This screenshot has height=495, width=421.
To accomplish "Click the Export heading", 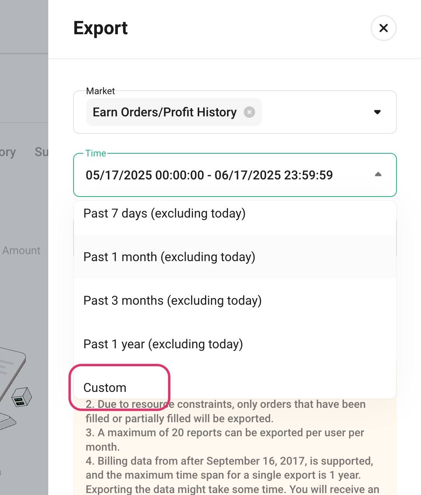I will pos(100,28).
